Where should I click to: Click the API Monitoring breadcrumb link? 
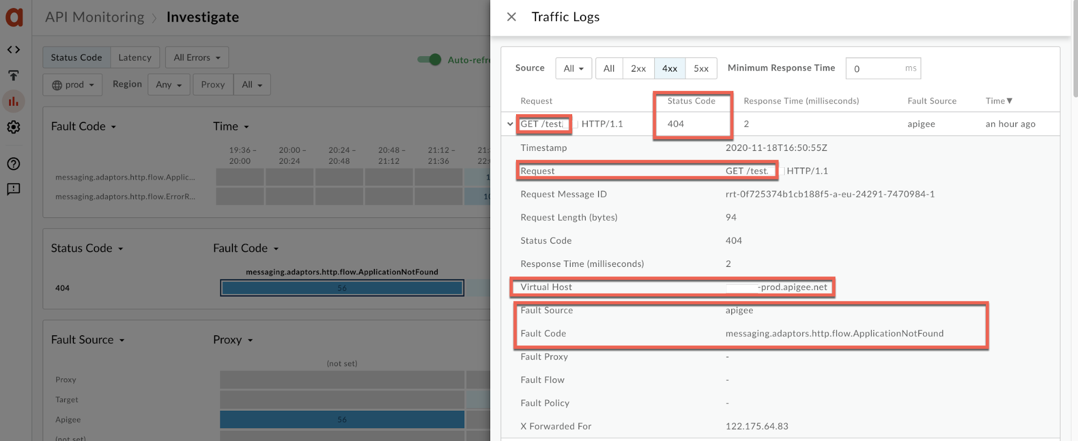pyautogui.click(x=95, y=17)
